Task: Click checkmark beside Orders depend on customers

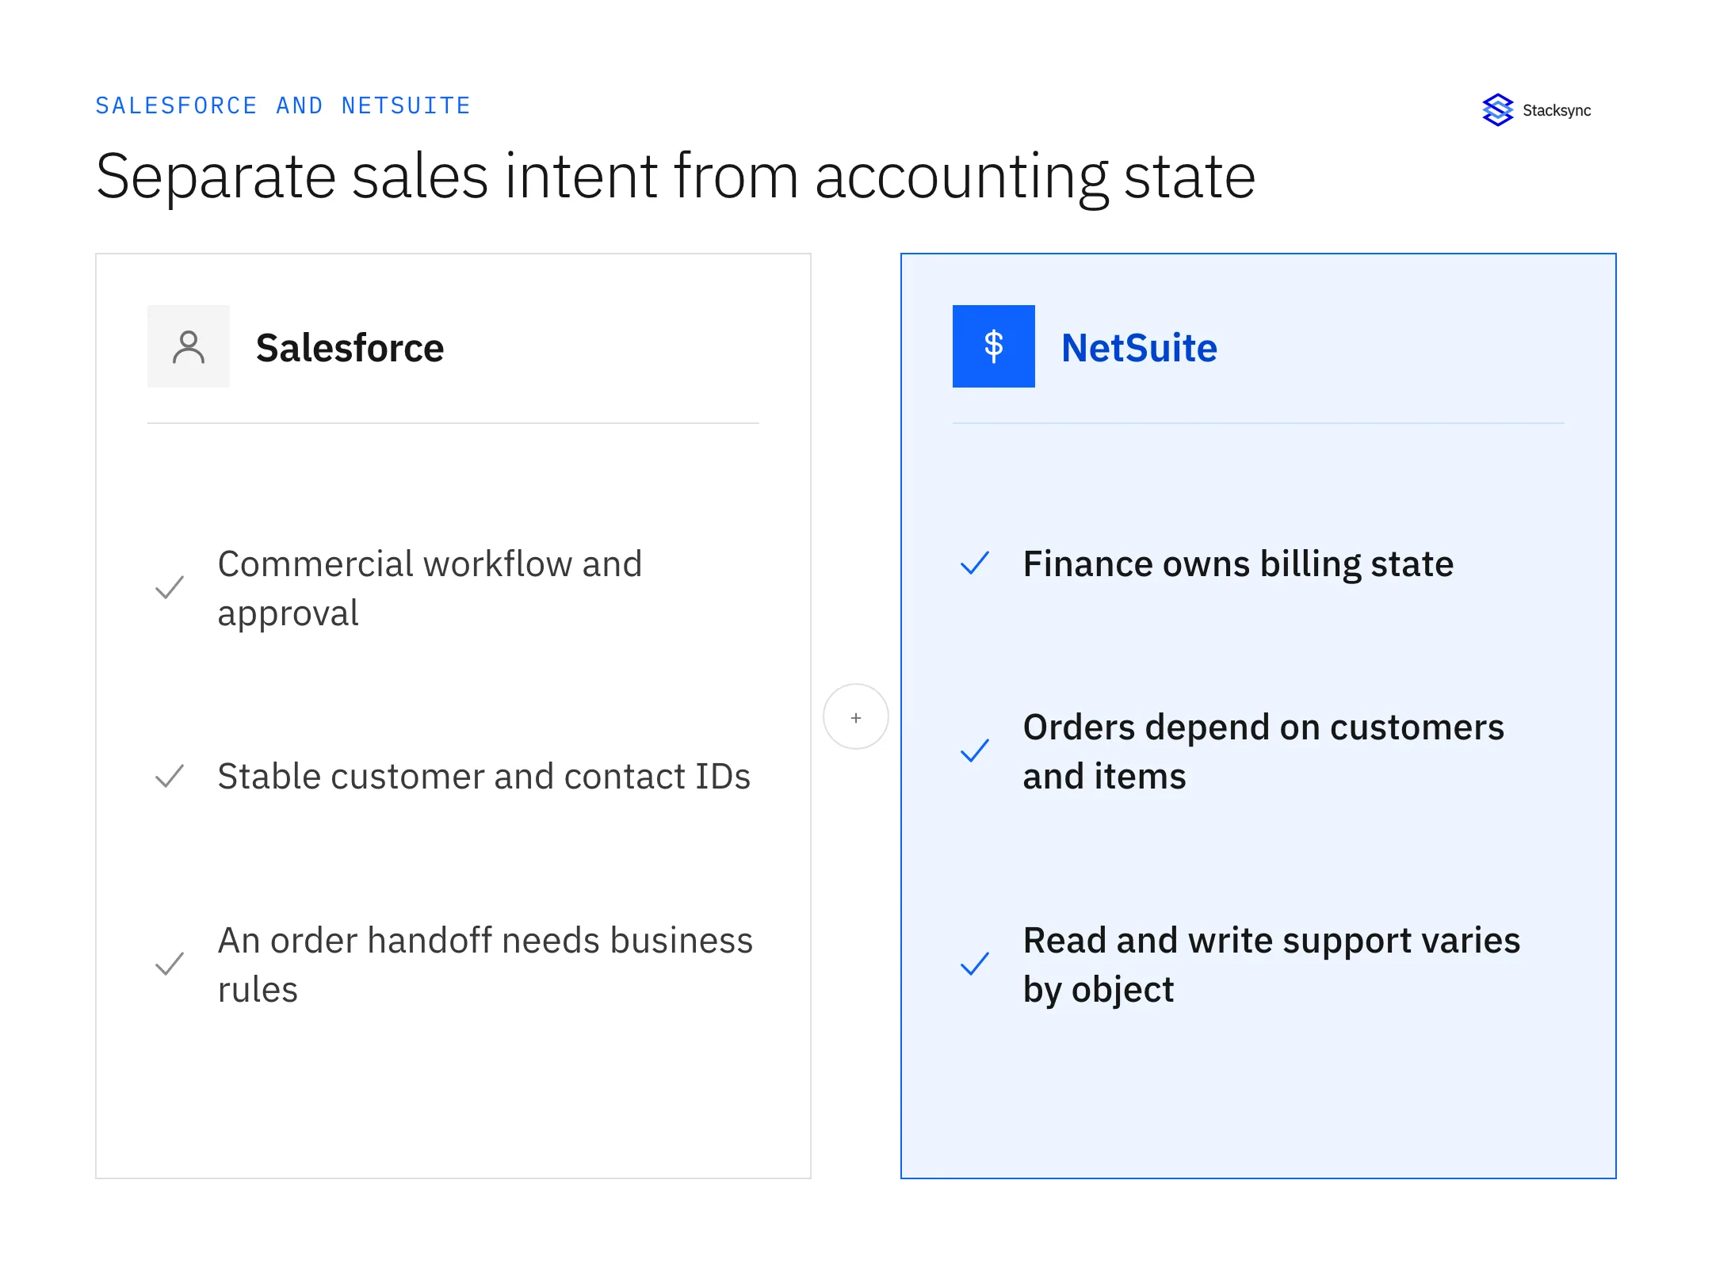Action: click(975, 750)
